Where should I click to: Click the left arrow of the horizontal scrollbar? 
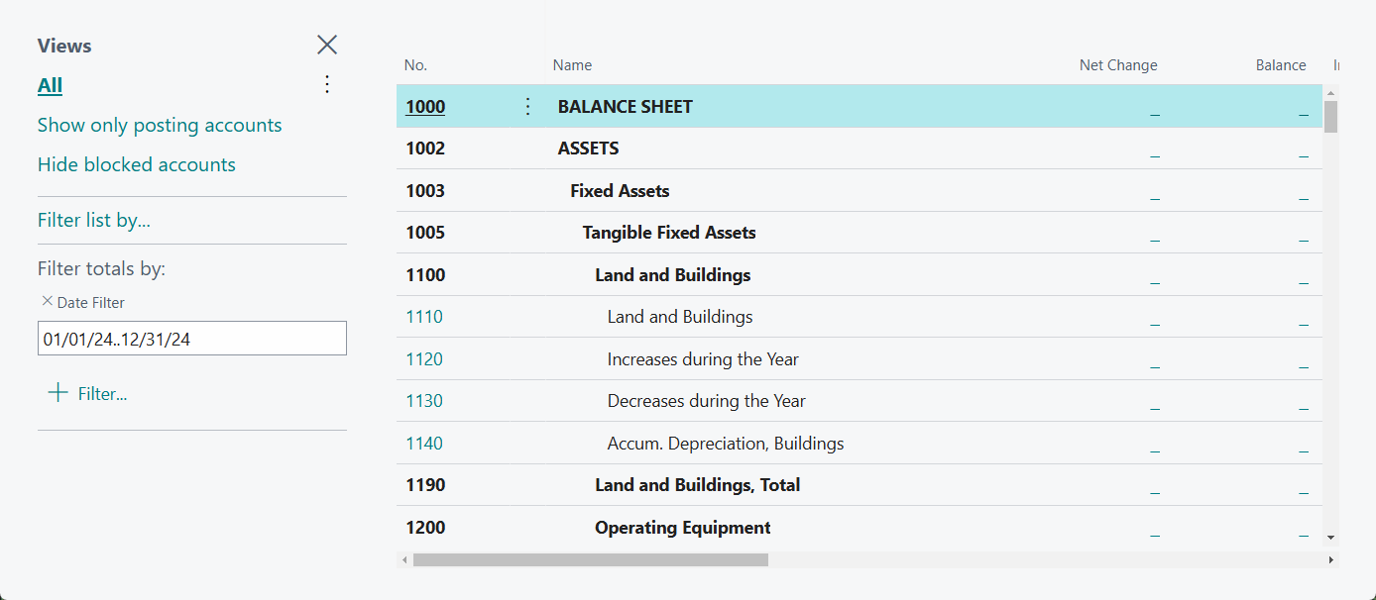tap(404, 559)
